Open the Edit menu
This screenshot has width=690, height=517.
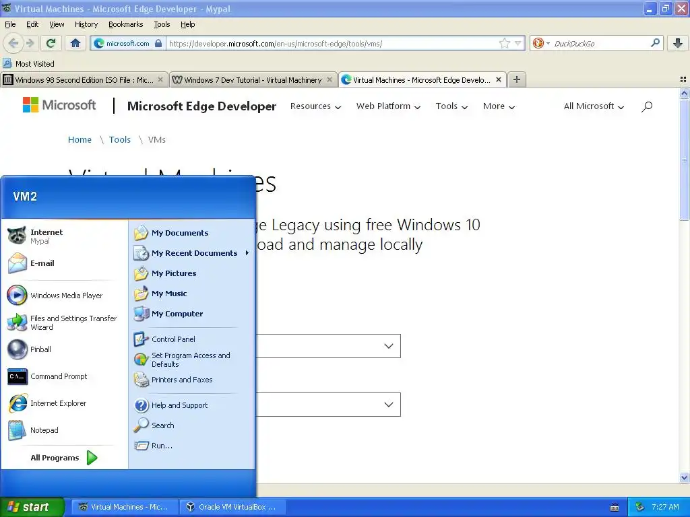point(32,25)
